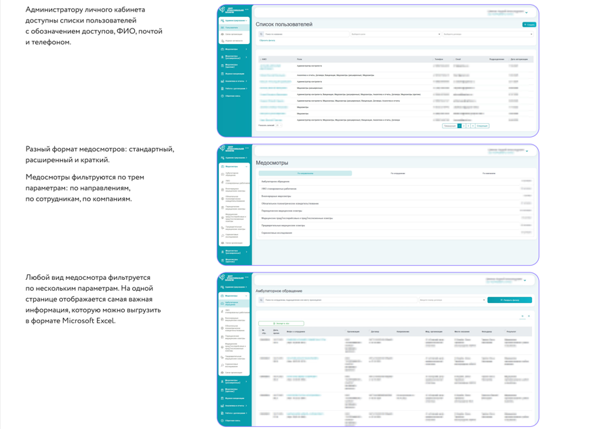The image size is (612, 429).
Task: Open Амбулаторное обращение in Медосмотры screenshot sidebar
Action: [234, 173]
